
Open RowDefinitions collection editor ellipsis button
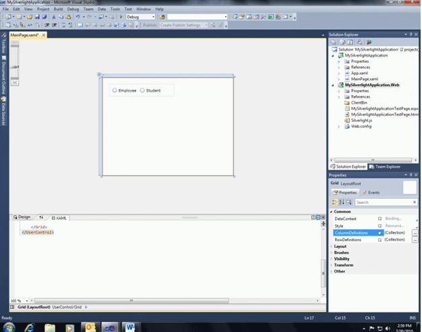tap(415, 240)
